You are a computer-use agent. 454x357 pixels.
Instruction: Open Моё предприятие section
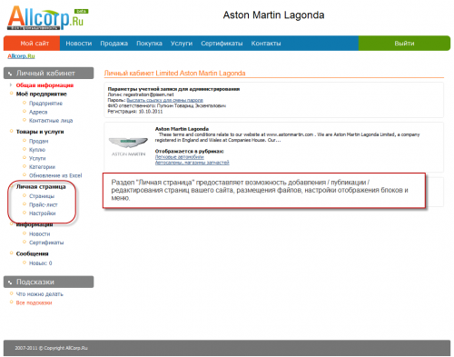[41, 94]
